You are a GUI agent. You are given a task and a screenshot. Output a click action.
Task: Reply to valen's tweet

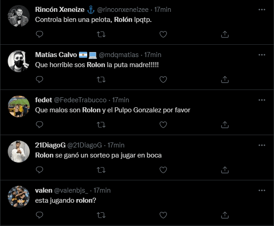coord(39,214)
